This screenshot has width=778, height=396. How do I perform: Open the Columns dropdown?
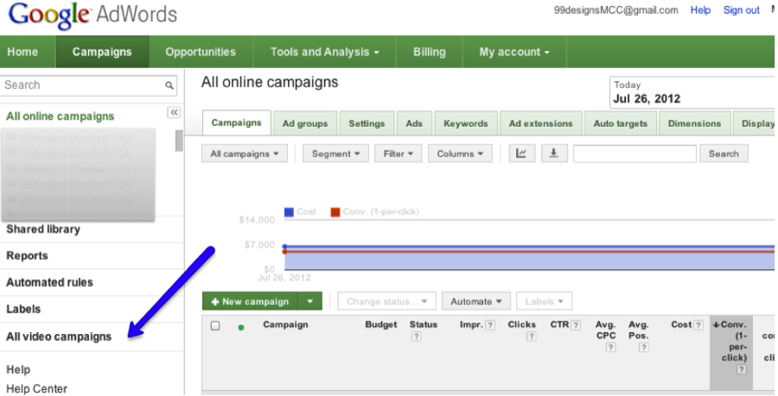pyautogui.click(x=460, y=154)
